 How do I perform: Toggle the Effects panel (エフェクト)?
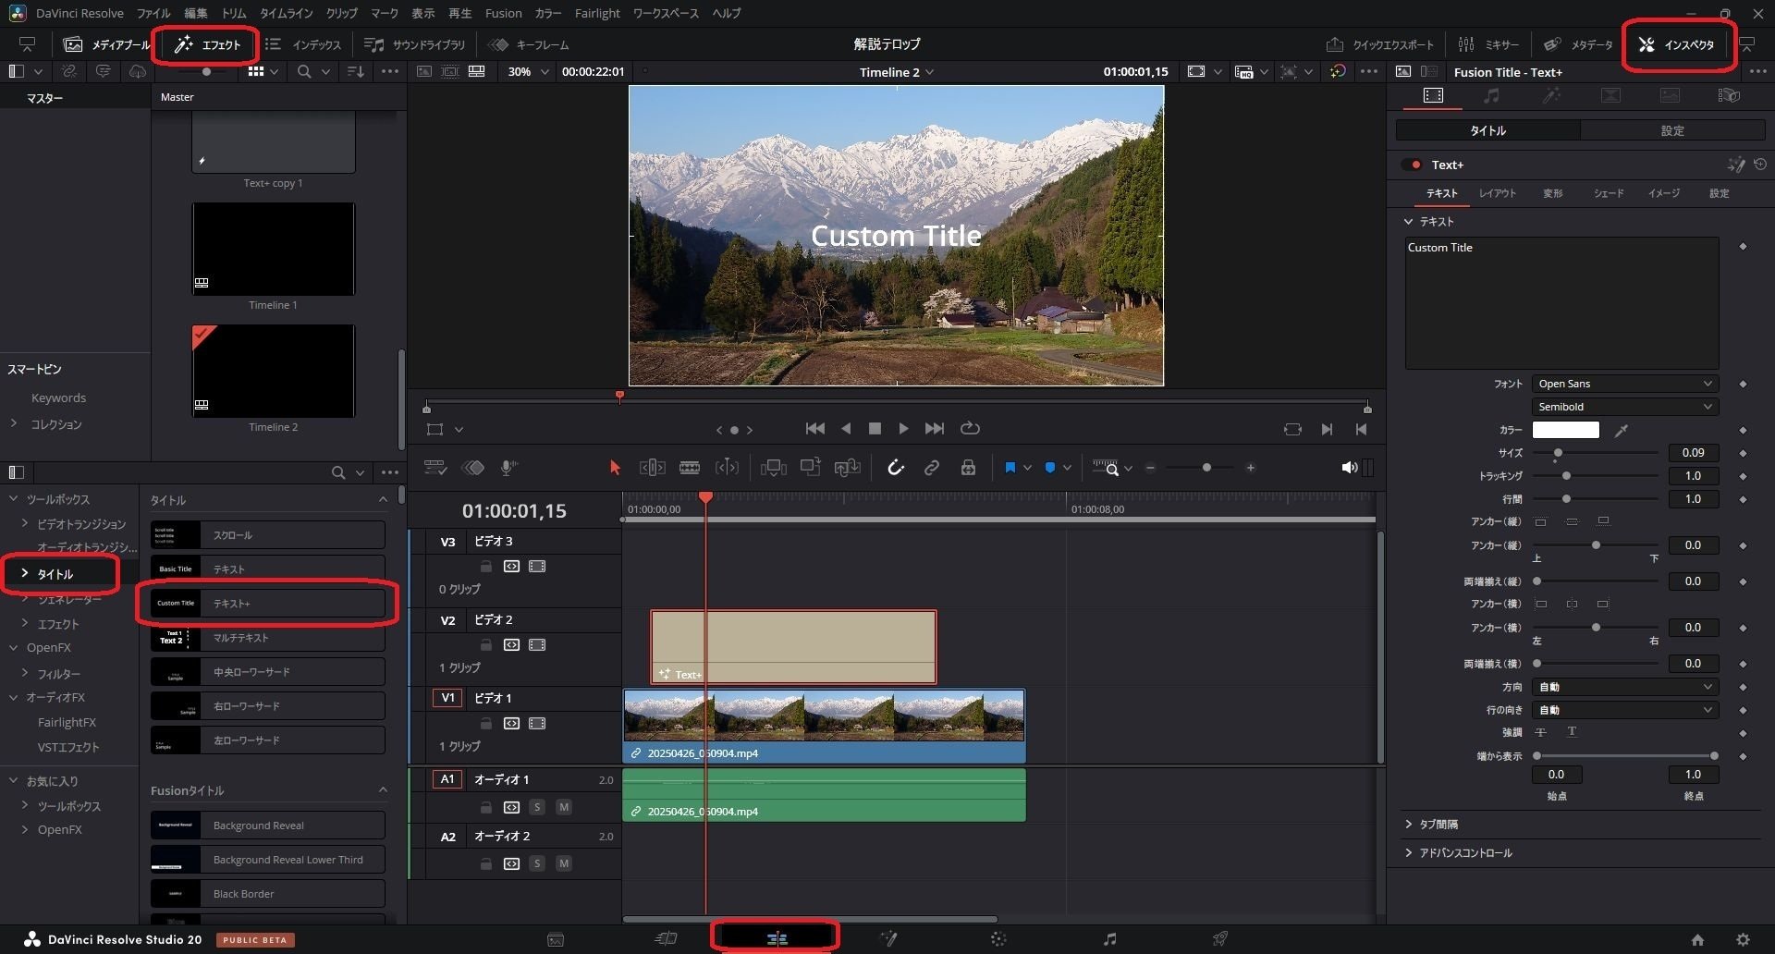point(207,44)
